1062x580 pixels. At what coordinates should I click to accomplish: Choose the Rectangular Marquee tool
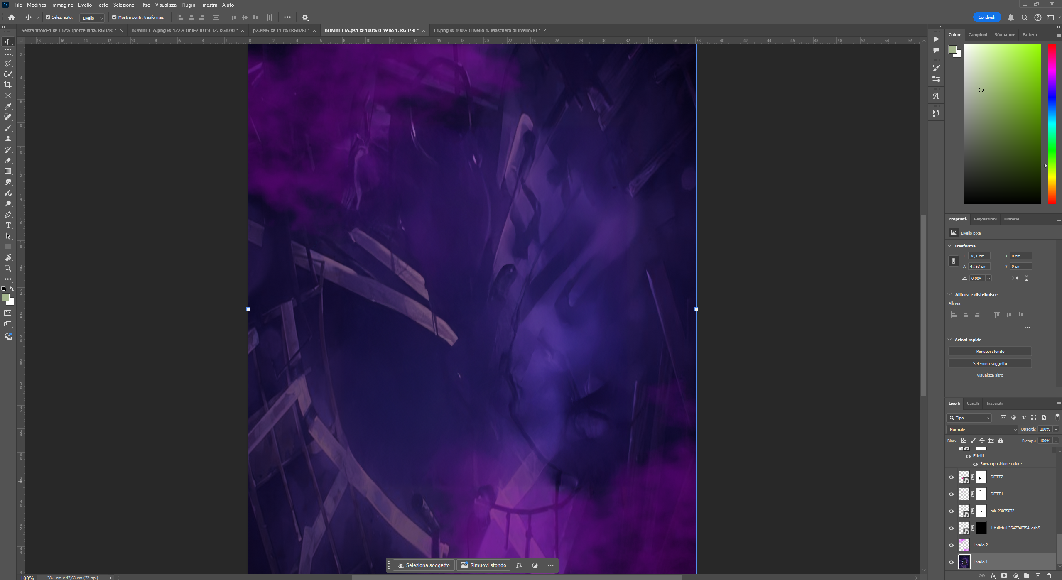pos(8,52)
